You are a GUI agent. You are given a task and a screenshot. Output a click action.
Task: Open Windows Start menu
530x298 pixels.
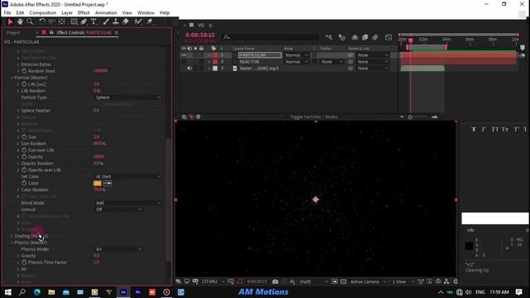point(7,292)
